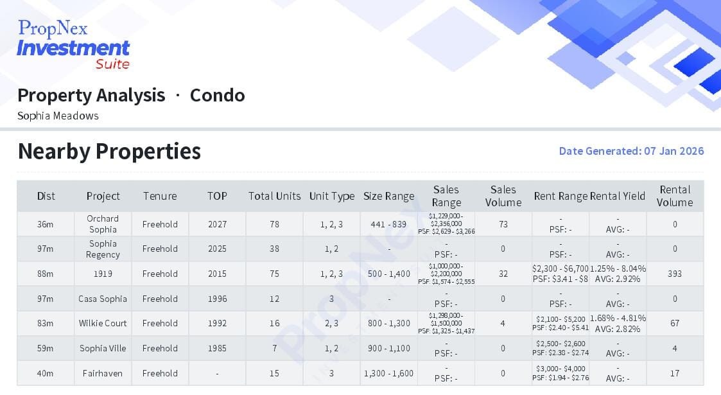The height and width of the screenshot is (395, 721).
Task: Click the Sophia Ville project name
Action: [103, 348]
